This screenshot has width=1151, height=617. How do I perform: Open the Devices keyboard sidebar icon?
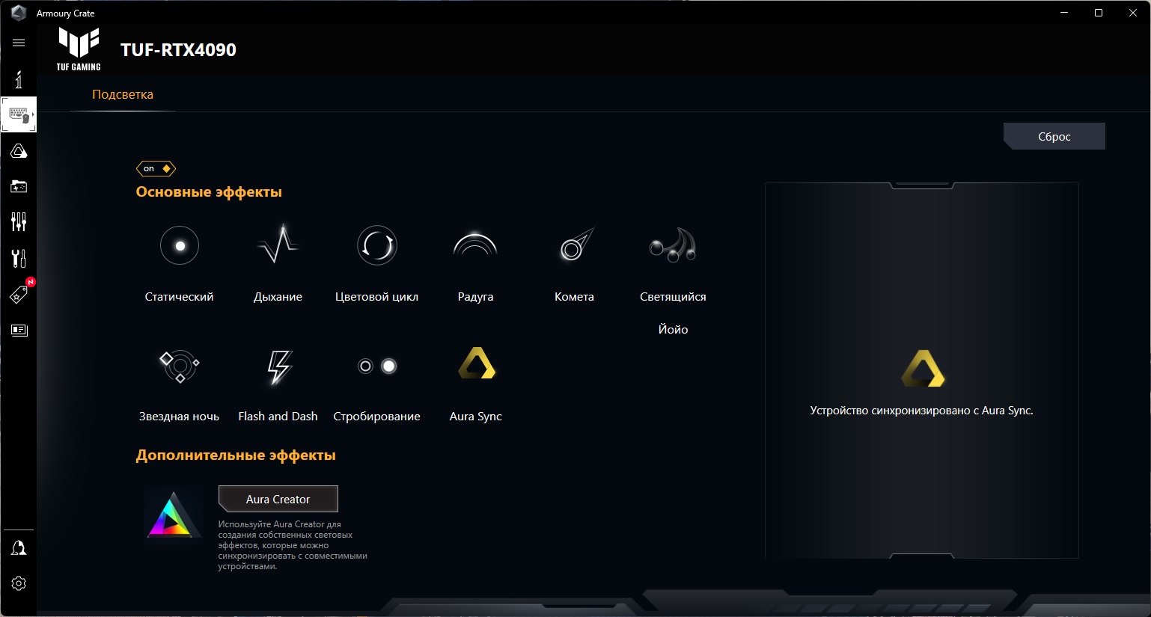click(x=19, y=114)
